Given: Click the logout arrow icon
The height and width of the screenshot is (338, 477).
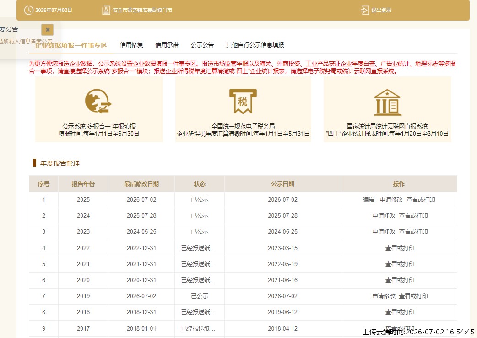Looking at the screenshot, I should [364, 11].
